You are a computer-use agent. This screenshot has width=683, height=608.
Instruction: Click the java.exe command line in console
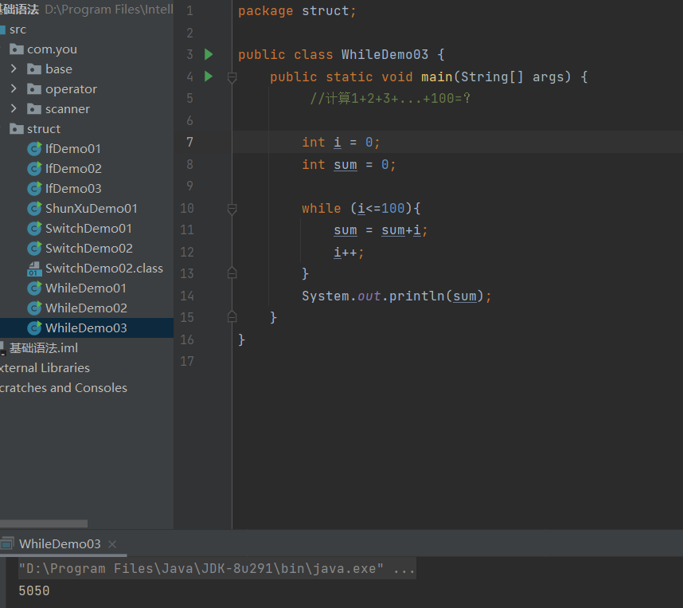tap(217, 568)
